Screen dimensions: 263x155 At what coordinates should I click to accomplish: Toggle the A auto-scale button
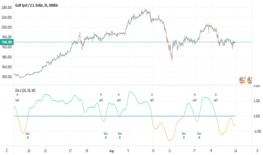tap(257, 150)
